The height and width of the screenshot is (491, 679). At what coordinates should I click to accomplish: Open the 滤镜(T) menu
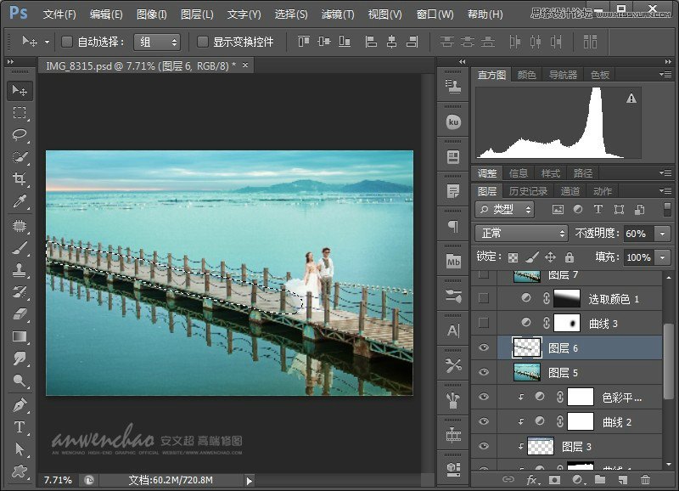pos(338,14)
